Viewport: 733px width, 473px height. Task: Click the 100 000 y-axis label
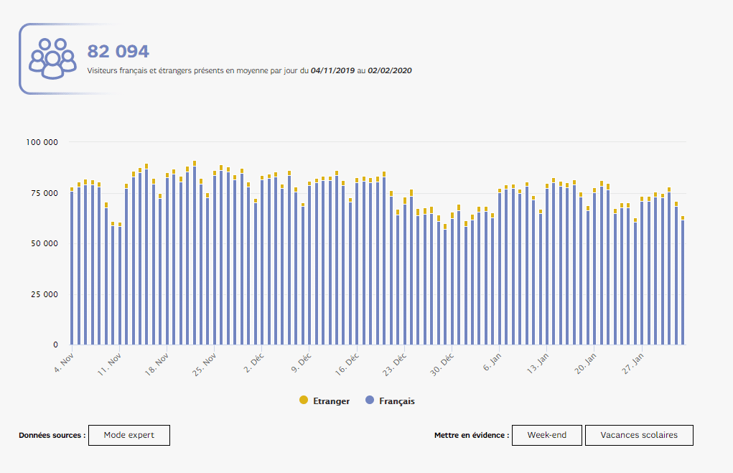pyautogui.click(x=42, y=143)
